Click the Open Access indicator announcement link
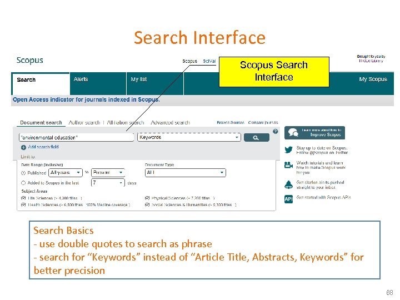Screen dimensions: 400x300 [86, 99]
